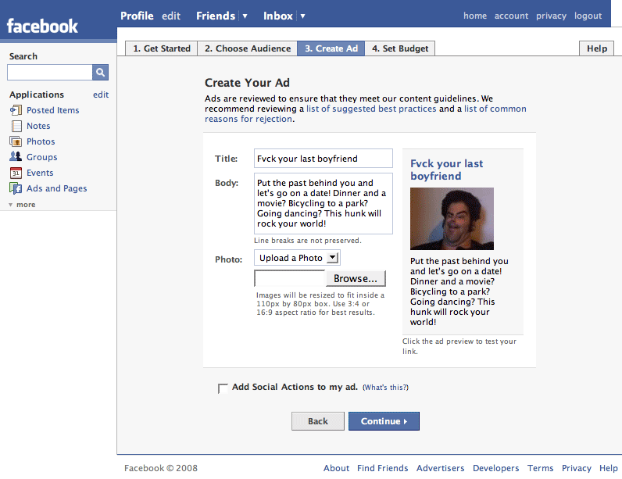Open the Inbox dropdown arrow
This screenshot has height=479, width=622.
pyautogui.click(x=302, y=16)
